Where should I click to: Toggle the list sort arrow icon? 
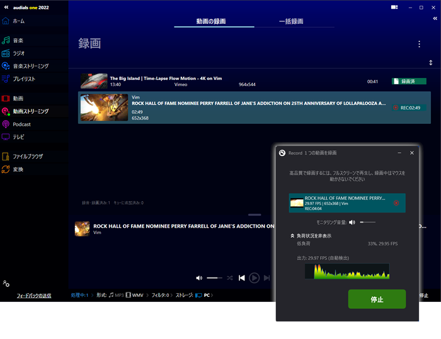pos(430,63)
